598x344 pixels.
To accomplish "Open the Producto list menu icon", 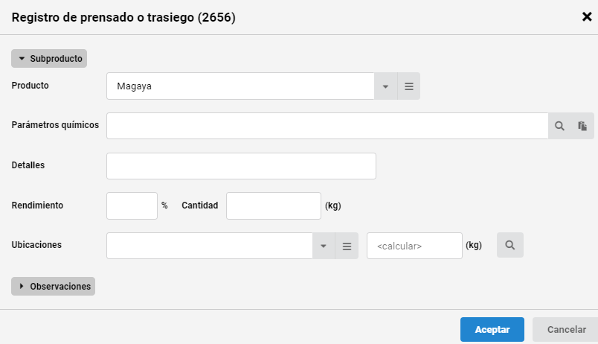I will tap(409, 86).
